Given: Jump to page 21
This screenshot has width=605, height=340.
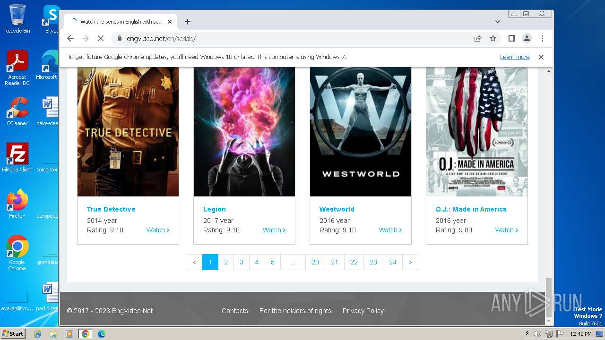Looking at the screenshot, I should tap(335, 262).
